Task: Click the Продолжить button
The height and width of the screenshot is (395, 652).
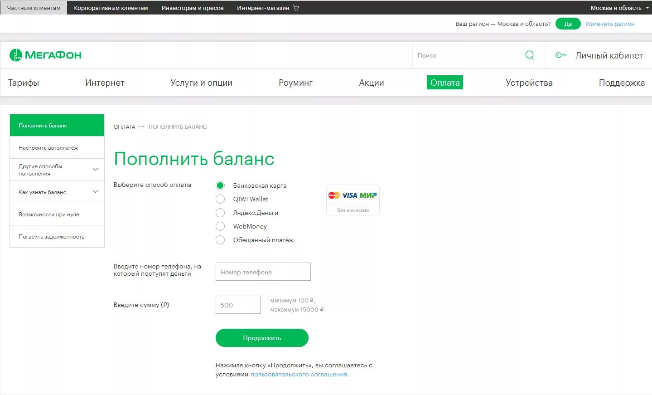Action: tap(262, 338)
